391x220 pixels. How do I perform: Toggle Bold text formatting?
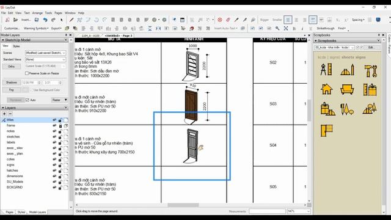pyautogui.click(x=294, y=29)
